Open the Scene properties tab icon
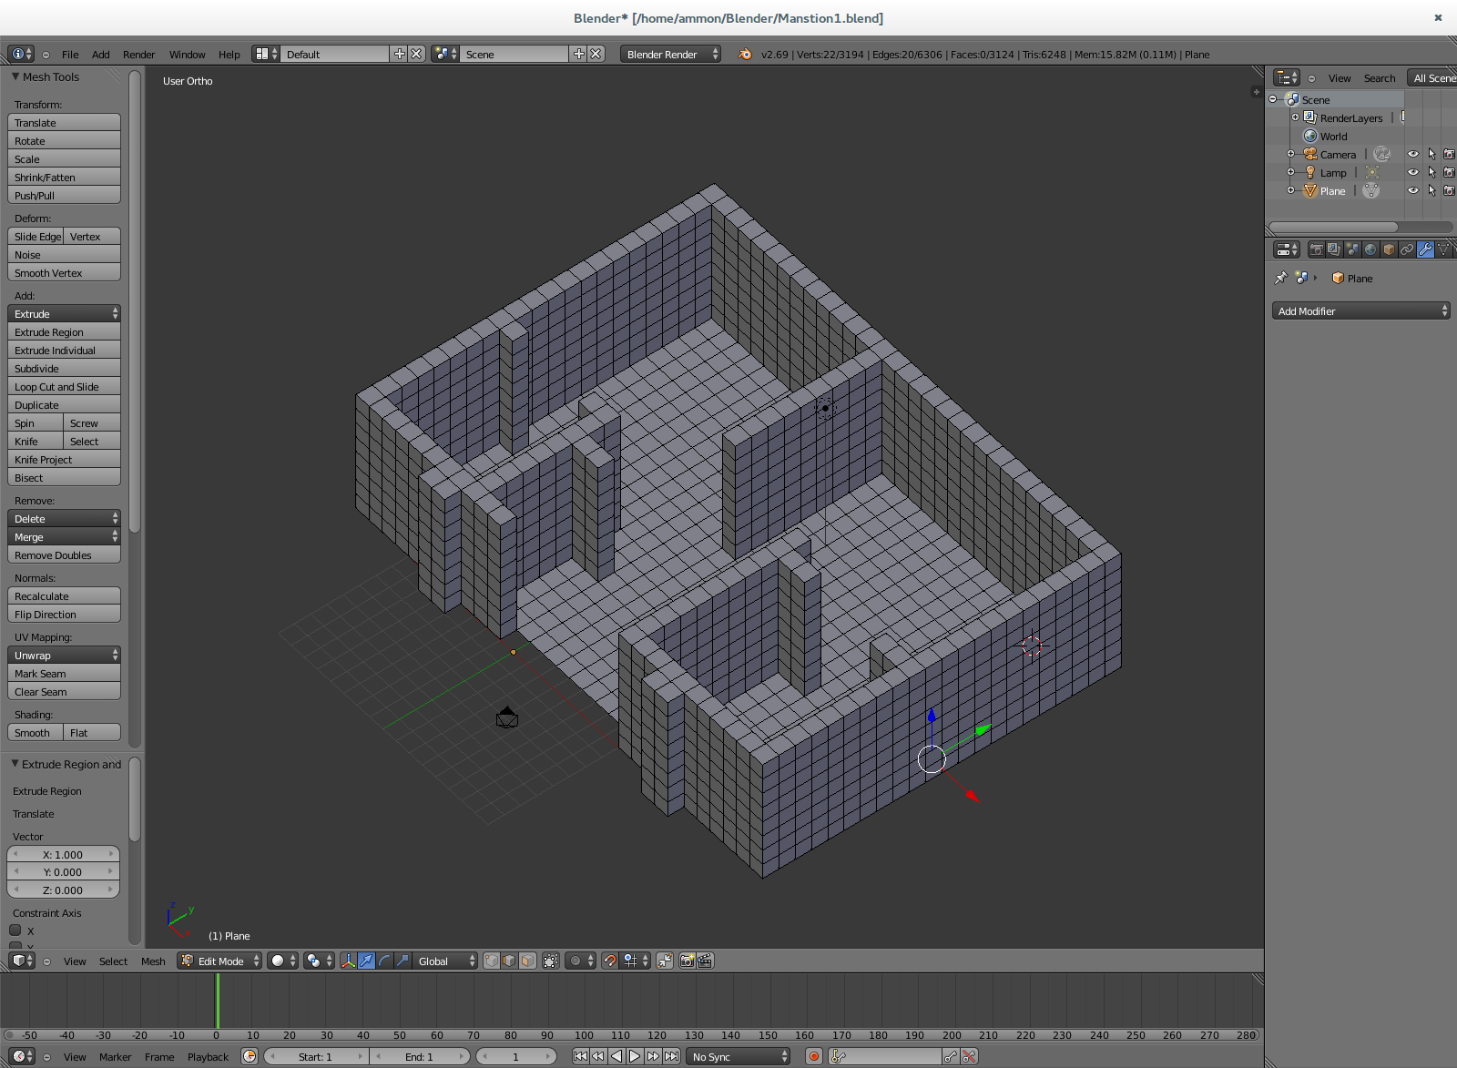This screenshot has width=1457, height=1068. (x=1352, y=249)
